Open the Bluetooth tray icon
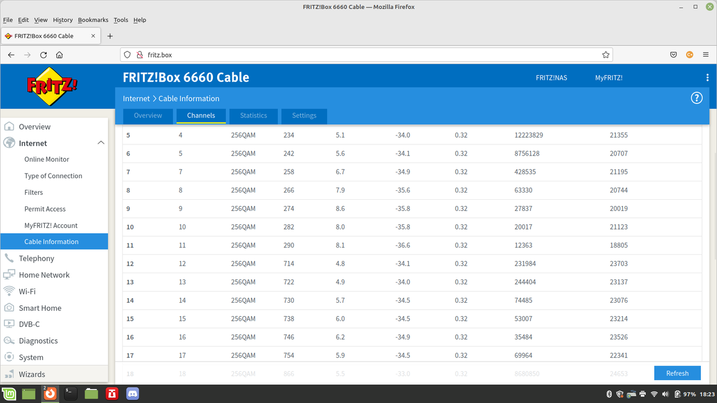The image size is (717, 403). point(609,394)
